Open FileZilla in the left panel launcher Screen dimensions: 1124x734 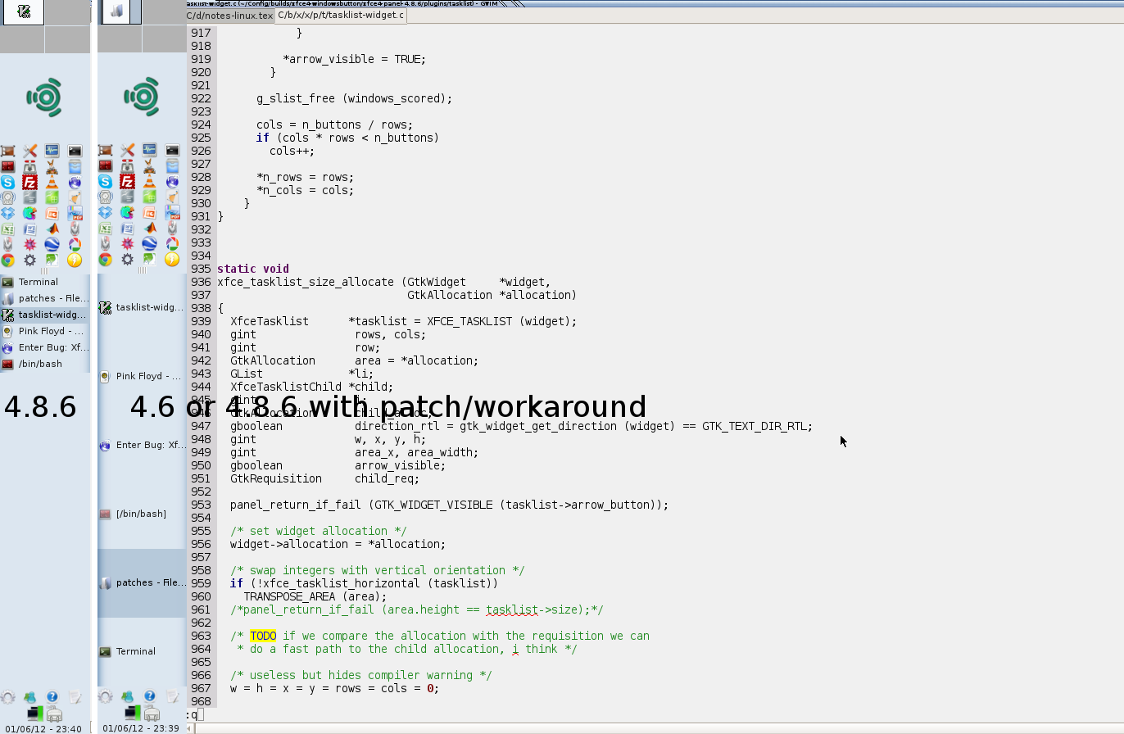pyautogui.click(x=30, y=183)
